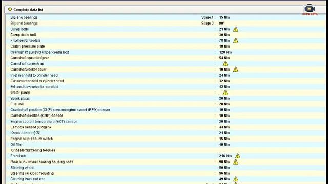The image size is (328, 184).
Task: Select the Oil filter row
Action: (x=166, y=144)
